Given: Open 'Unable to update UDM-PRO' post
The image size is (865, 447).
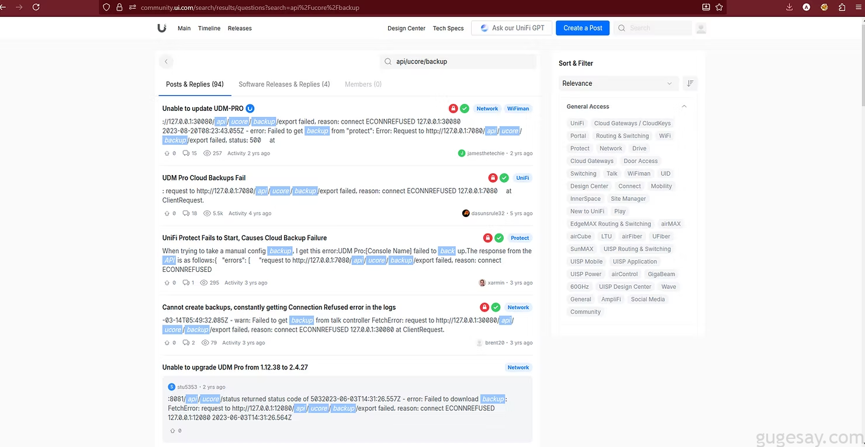Looking at the screenshot, I should pos(203,109).
